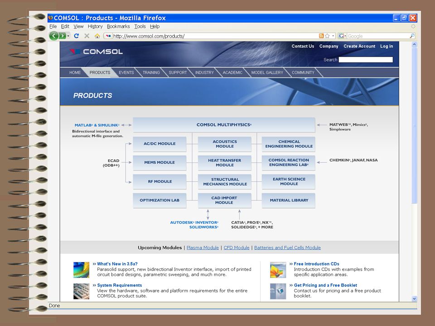This screenshot has height=326, width=435.
Task: Click the Free Introduction CDs thumbnail image
Action: click(278, 270)
